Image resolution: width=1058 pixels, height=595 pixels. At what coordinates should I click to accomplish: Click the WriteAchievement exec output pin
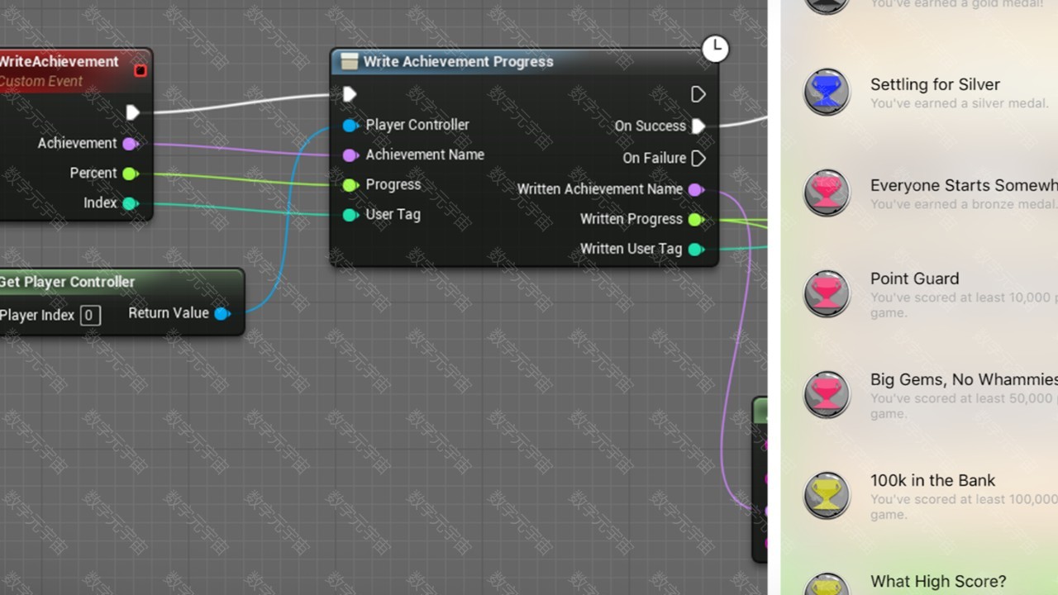(132, 112)
